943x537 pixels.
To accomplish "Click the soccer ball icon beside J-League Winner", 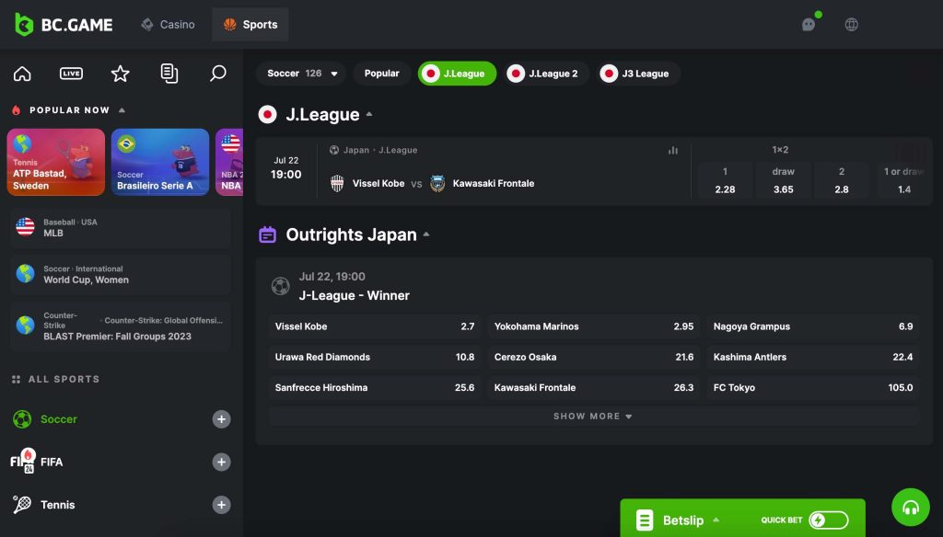I will (x=280, y=286).
